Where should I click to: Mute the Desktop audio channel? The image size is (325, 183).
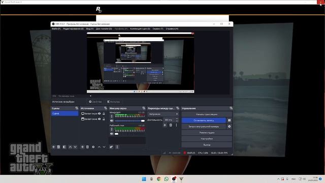click(x=112, y=134)
